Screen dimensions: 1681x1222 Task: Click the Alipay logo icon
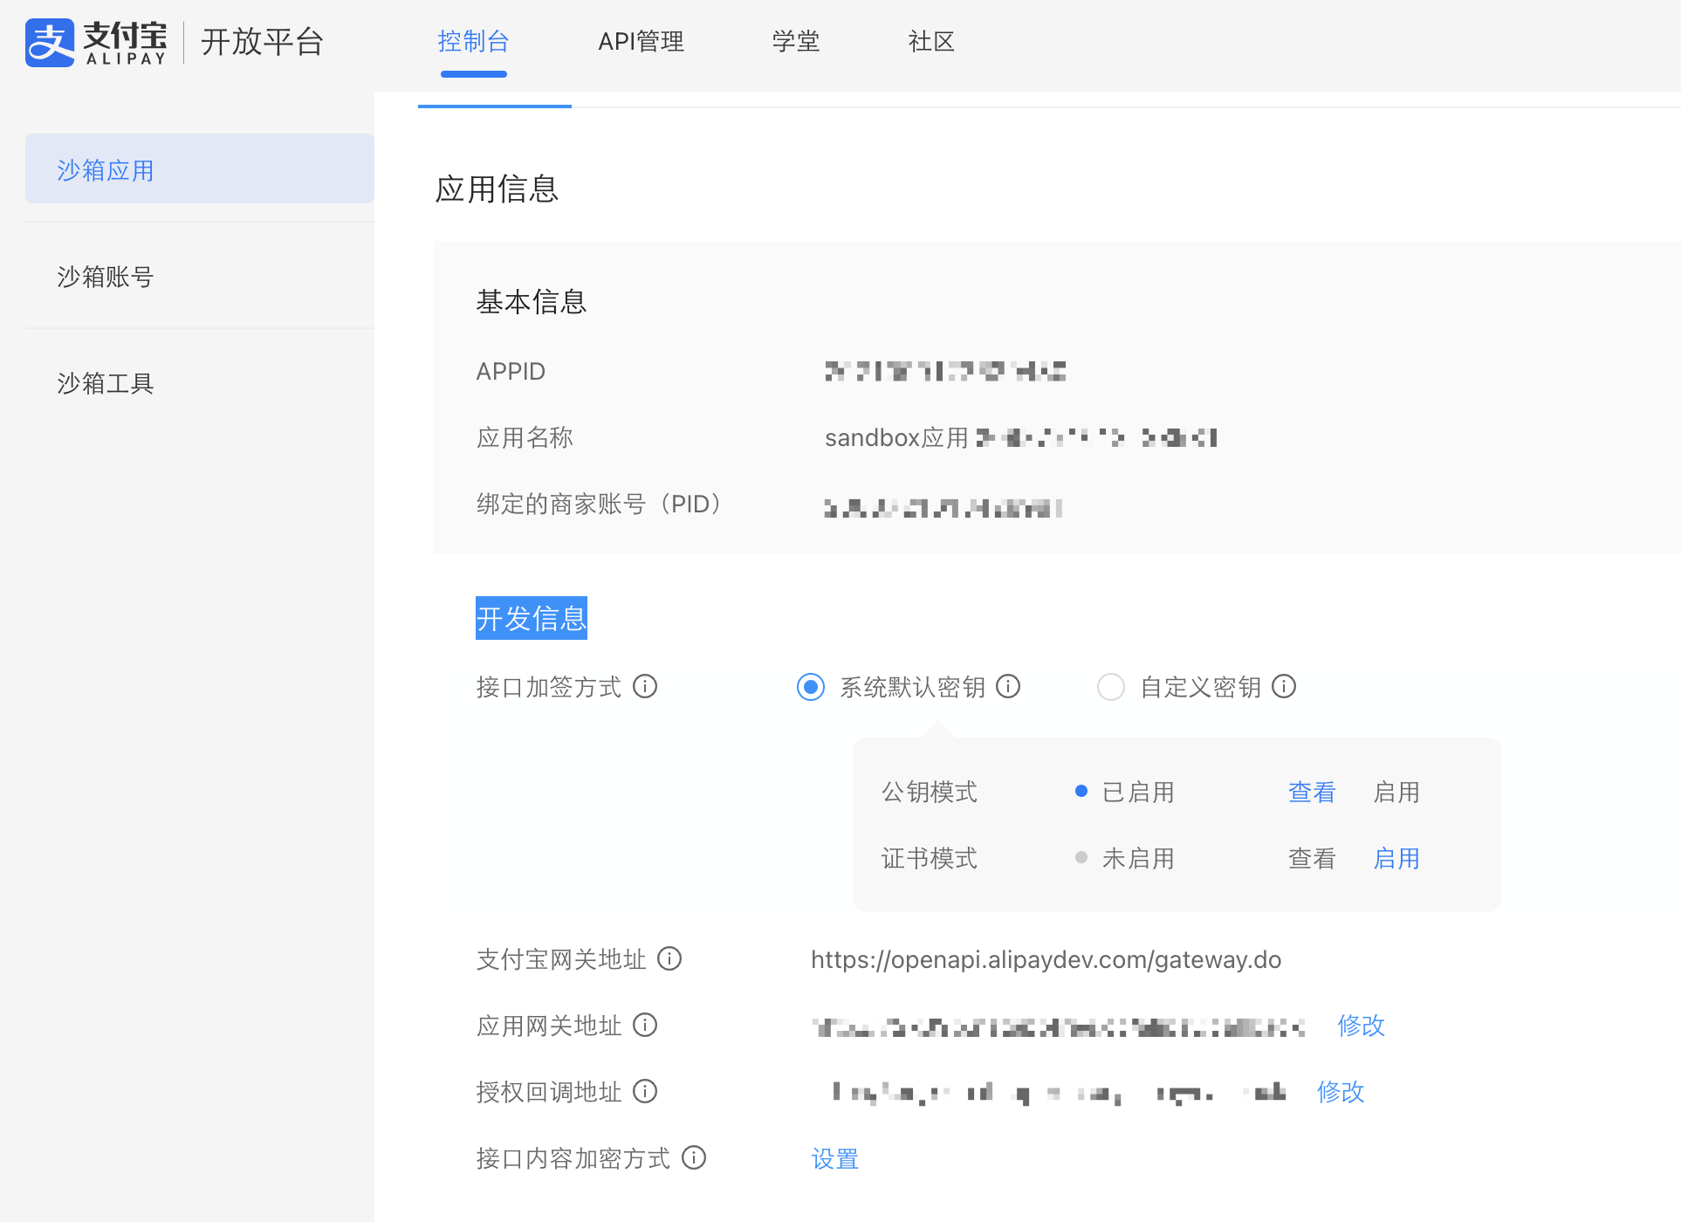point(50,42)
